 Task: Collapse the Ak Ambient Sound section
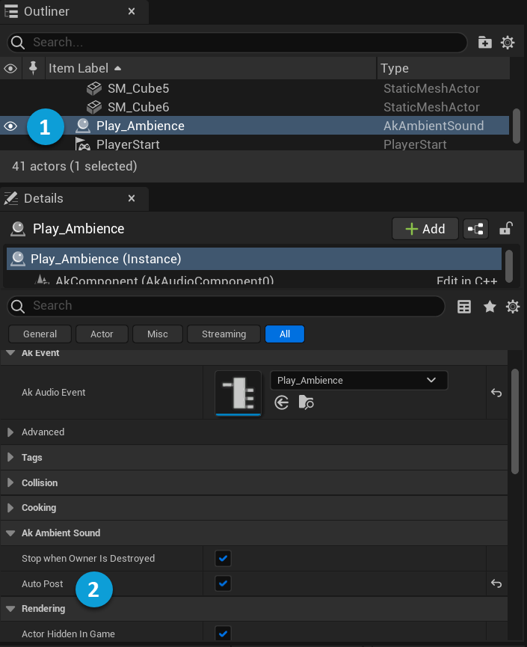[10, 533]
